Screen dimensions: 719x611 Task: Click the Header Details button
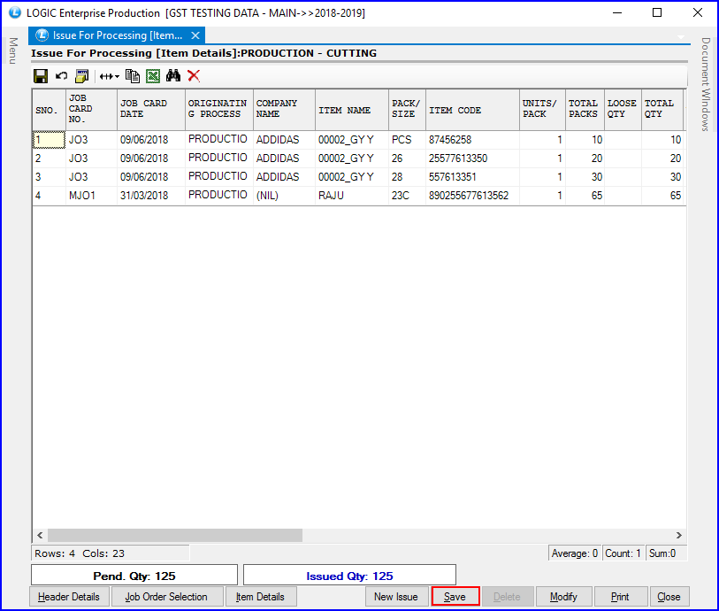pos(69,596)
